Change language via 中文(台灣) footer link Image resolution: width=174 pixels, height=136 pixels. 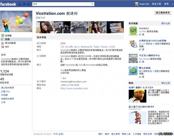[58, 134]
